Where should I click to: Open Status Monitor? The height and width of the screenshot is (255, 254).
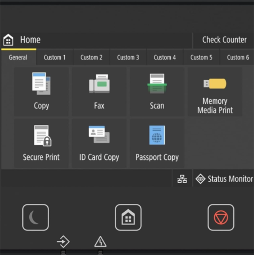[x=224, y=179]
